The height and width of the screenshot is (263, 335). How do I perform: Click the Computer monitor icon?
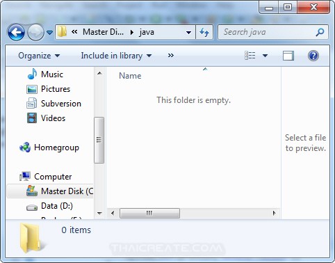tap(25, 176)
